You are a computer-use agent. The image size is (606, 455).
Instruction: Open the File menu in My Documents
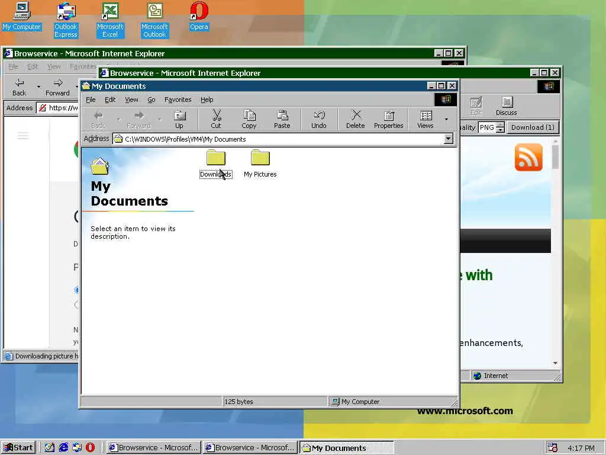coord(91,100)
